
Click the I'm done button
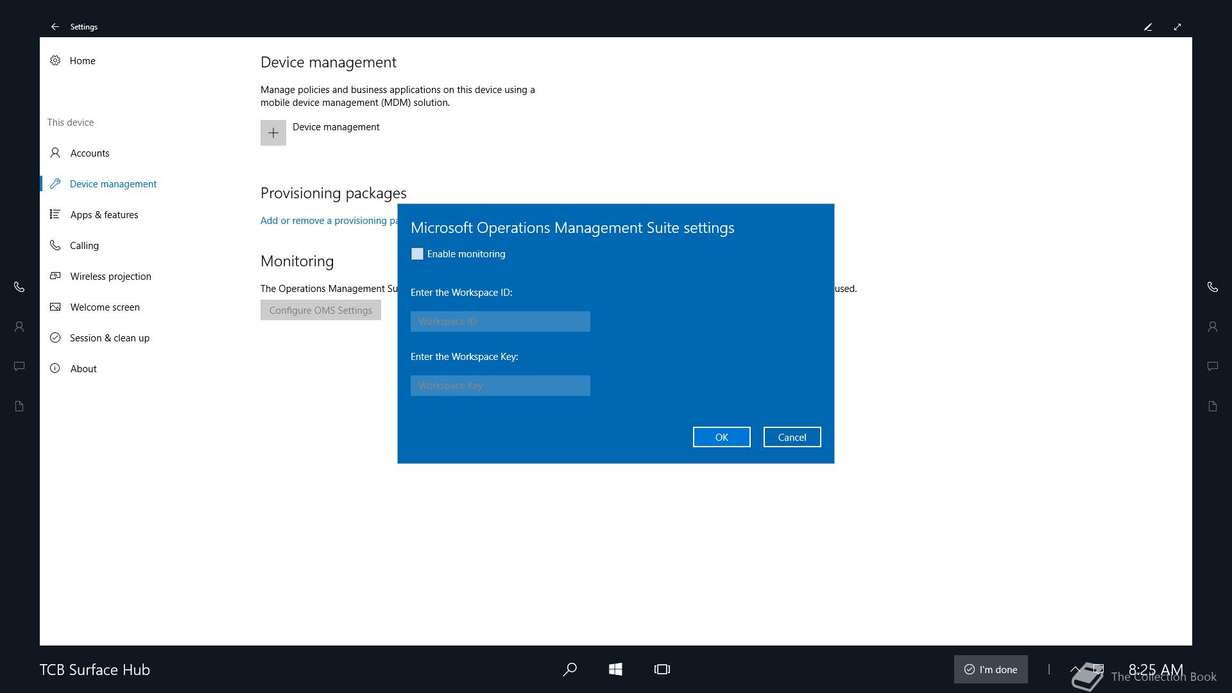coord(991,669)
